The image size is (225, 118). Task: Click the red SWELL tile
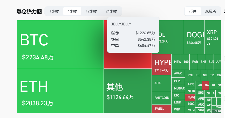[x=161, y=109]
